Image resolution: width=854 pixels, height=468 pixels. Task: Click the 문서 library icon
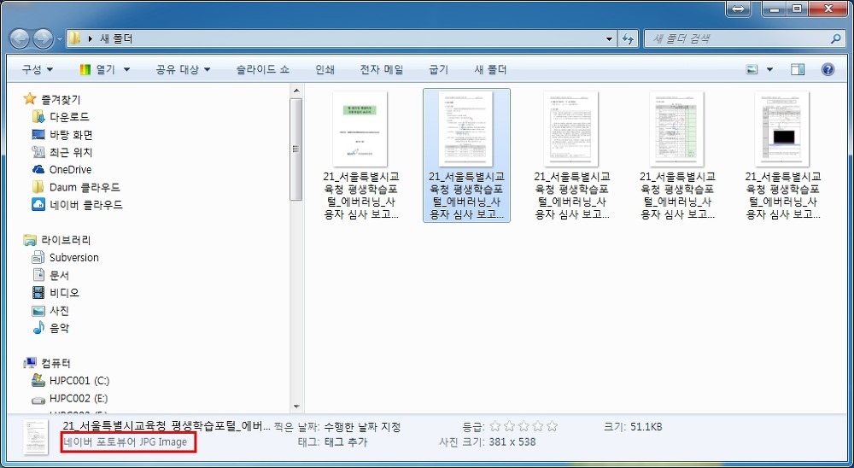click(x=38, y=275)
